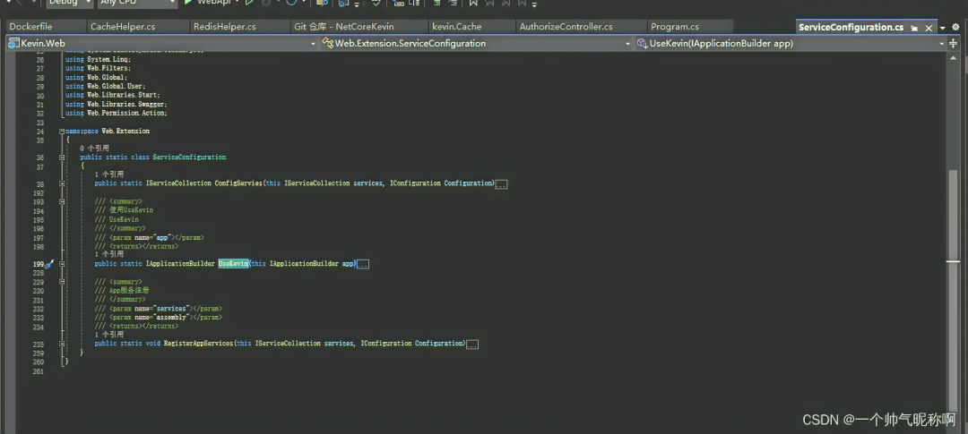Click the screwdriver quick actions icon at line 199
The height and width of the screenshot is (434, 968).
tap(49, 264)
